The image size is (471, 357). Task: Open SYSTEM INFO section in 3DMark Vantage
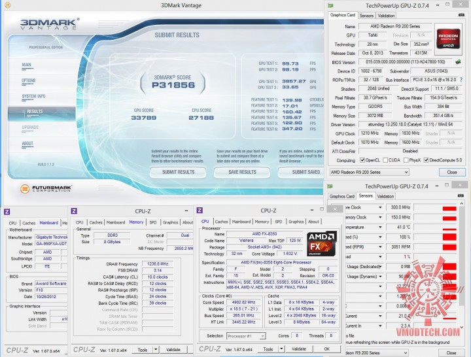[x=33, y=96]
